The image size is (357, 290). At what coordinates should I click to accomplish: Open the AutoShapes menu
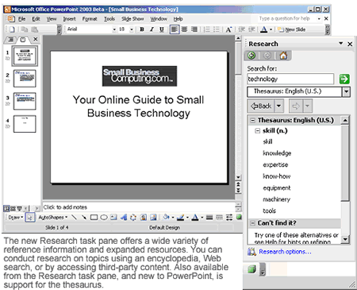(x=53, y=218)
